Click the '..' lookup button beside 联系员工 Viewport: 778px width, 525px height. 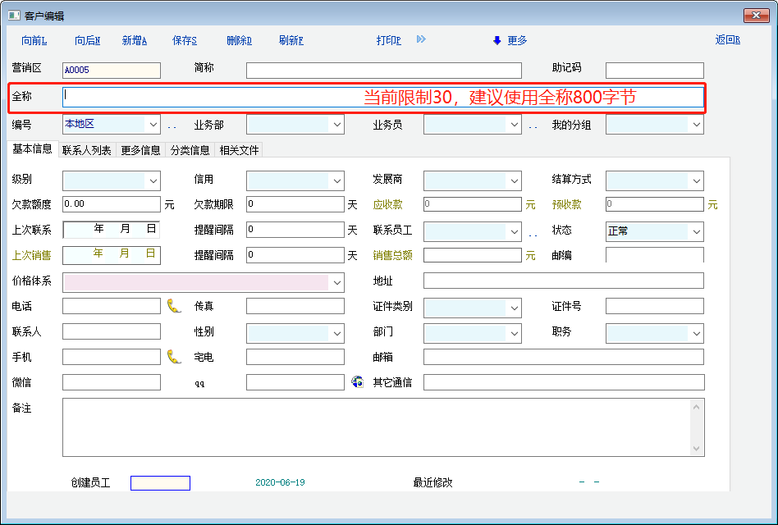(x=533, y=233)
